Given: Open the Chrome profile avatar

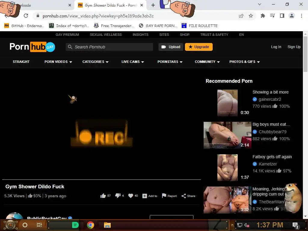Looking at the screenshot, I should tap(292, 16).
